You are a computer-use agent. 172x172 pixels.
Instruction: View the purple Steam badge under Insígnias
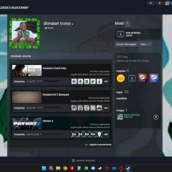tap(154, 78)
